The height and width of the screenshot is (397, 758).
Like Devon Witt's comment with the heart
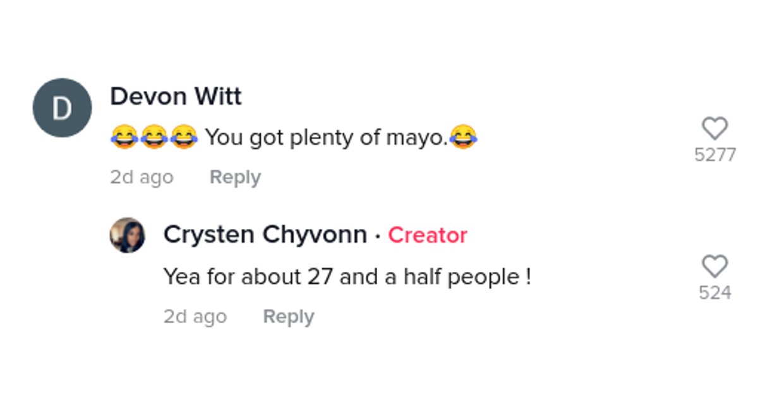[715, 129]
